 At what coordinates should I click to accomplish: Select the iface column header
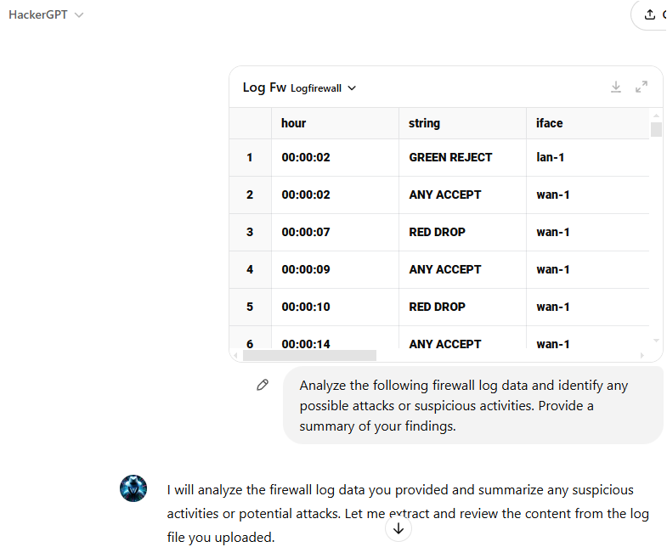click(588, 123)
